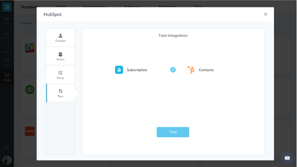Click the user avatar in sidebar

pyautogui.click(x=7, y=160)
